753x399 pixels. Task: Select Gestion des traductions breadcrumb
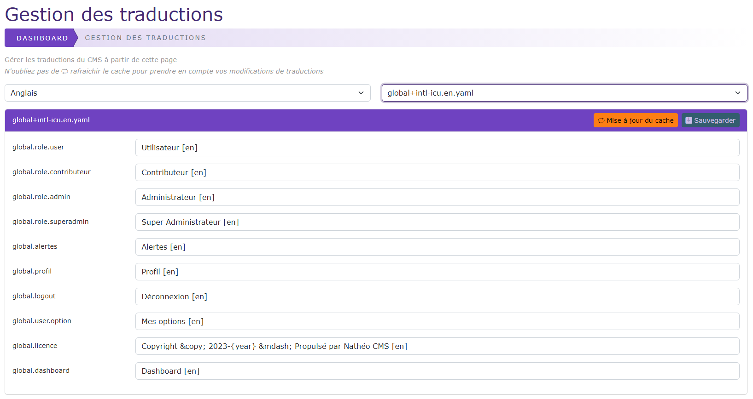146,38
